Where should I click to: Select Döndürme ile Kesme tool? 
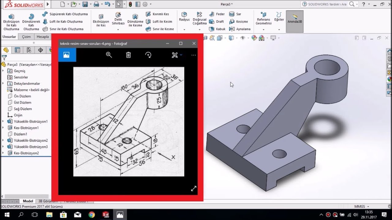pos(135,20)
